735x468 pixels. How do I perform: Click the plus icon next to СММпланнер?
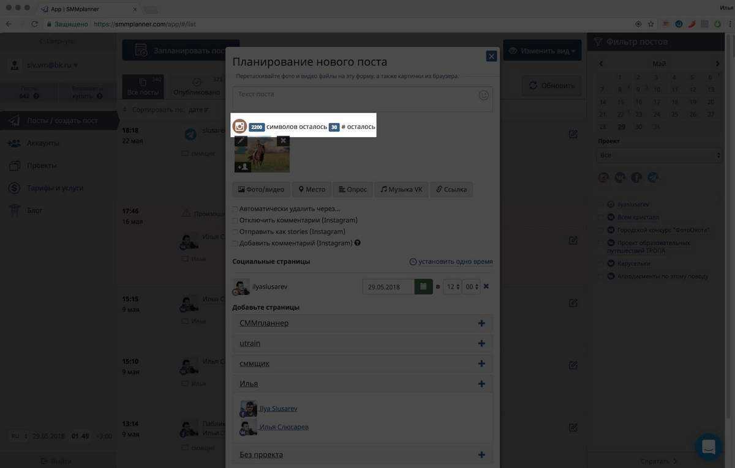point(481,323)
